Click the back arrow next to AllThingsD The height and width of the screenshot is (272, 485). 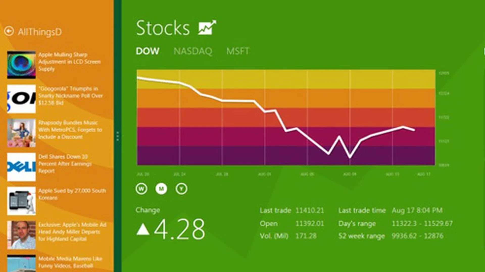click(9, 31)
